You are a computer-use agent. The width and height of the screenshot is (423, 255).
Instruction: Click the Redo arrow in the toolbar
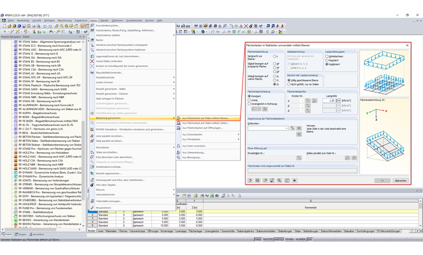[50, 26]
